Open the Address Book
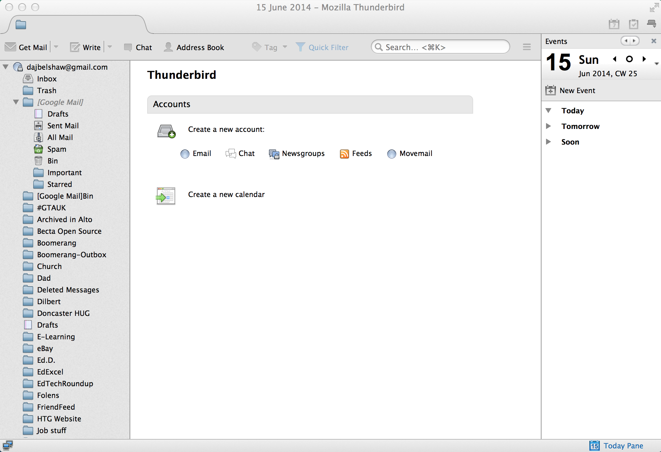Viewport: 661px width, 452px height. click(194, 47)
